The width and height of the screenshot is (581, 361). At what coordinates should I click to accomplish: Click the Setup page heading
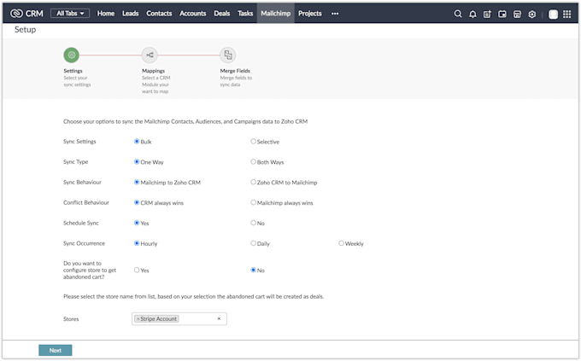click(25, 30)
